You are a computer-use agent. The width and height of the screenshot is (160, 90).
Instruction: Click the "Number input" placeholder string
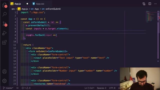[67, 71]
